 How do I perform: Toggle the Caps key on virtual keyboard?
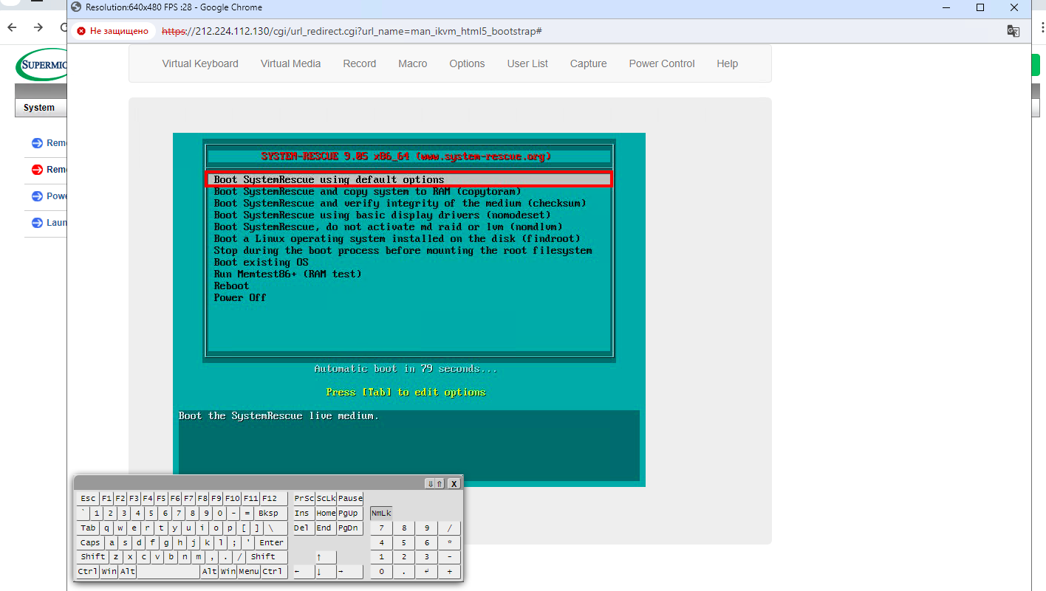(x=90, y=543)
